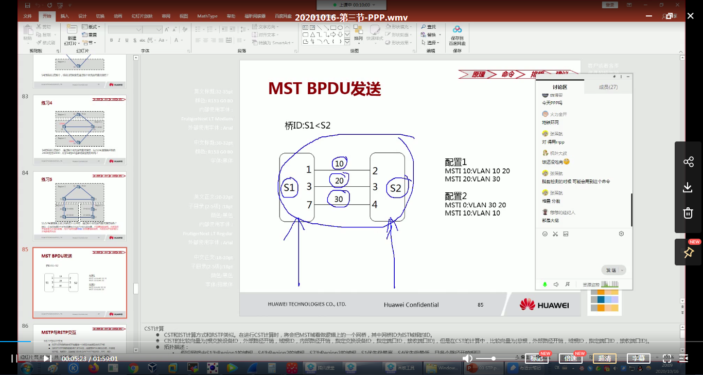Click the PowerPoint 03 STP taskbar button
The image size is (703, 375).
click(x=484, y=368)
